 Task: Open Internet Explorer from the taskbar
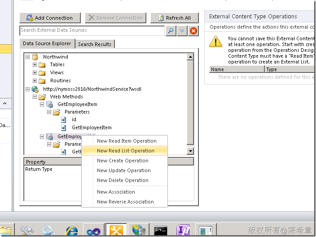point(71,229)
